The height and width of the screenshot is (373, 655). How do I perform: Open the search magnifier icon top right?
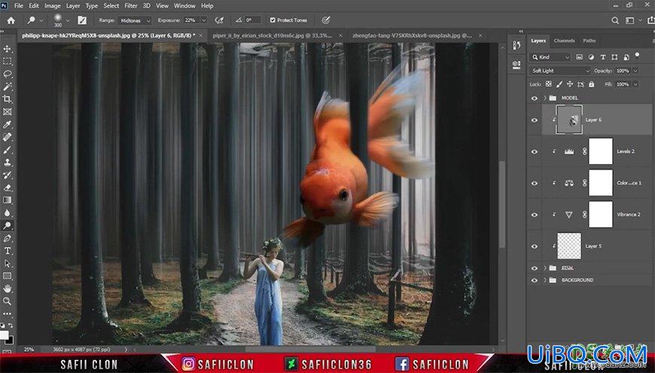click(615, 20)
